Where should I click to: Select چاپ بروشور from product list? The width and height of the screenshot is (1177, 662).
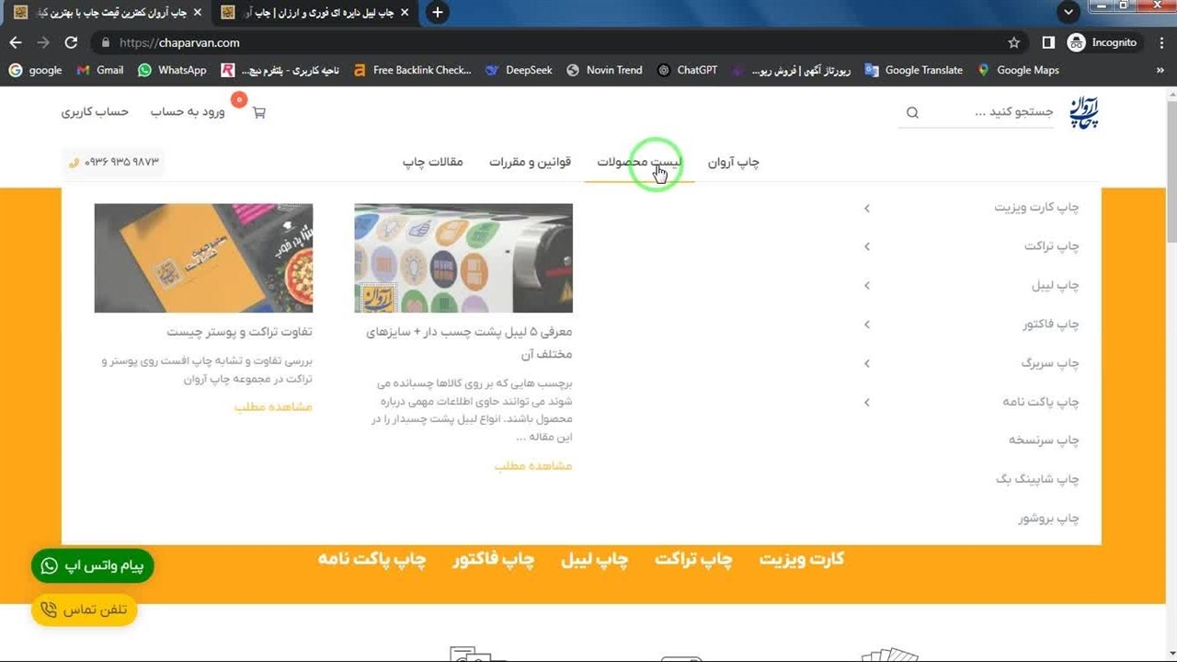[1048, 519]
